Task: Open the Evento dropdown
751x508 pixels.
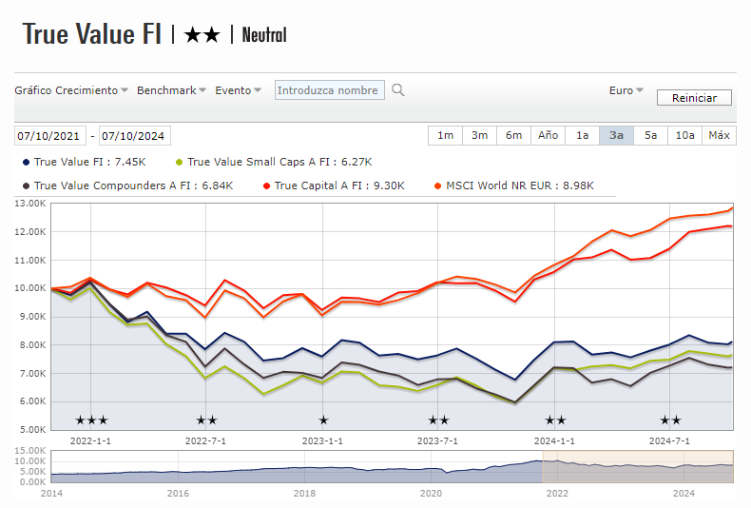Action: (x=239, y=90)
